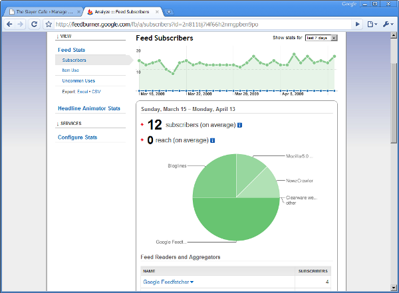Click the Apr 5, 2009 chart label
The image size is (399, 293).
click(293, 94)
